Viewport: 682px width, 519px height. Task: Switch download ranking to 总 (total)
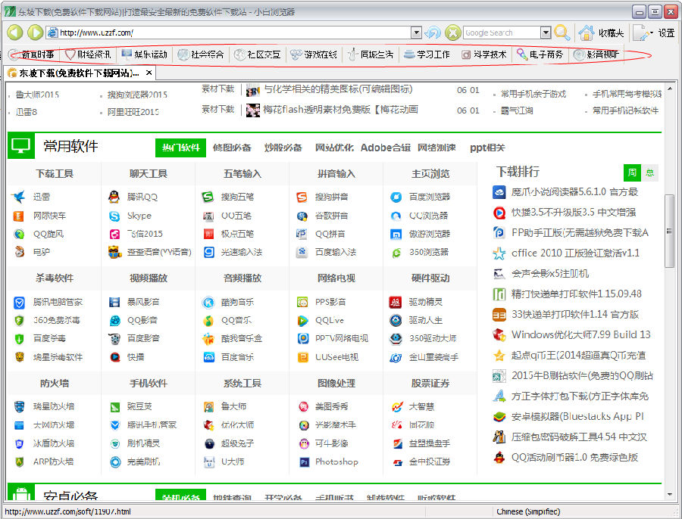(649, 172)
